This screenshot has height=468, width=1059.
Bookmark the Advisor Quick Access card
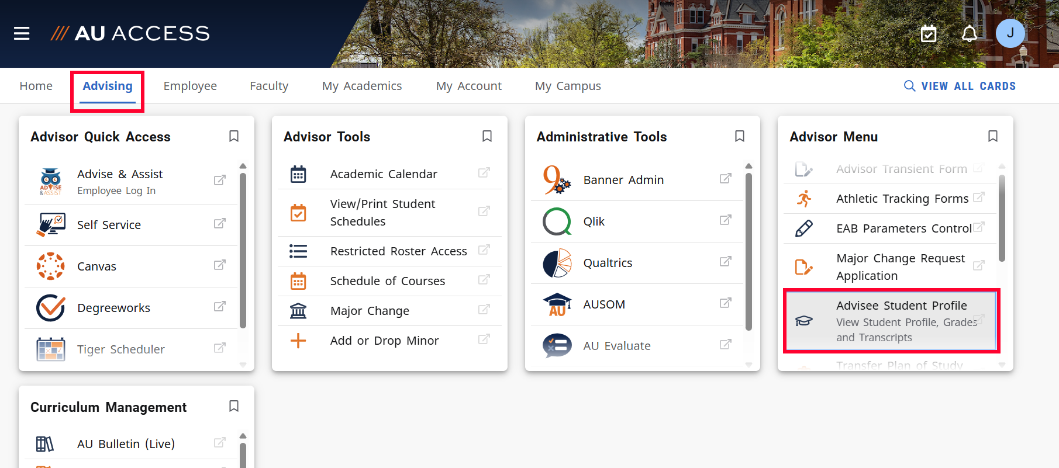(x=234, y=136)
